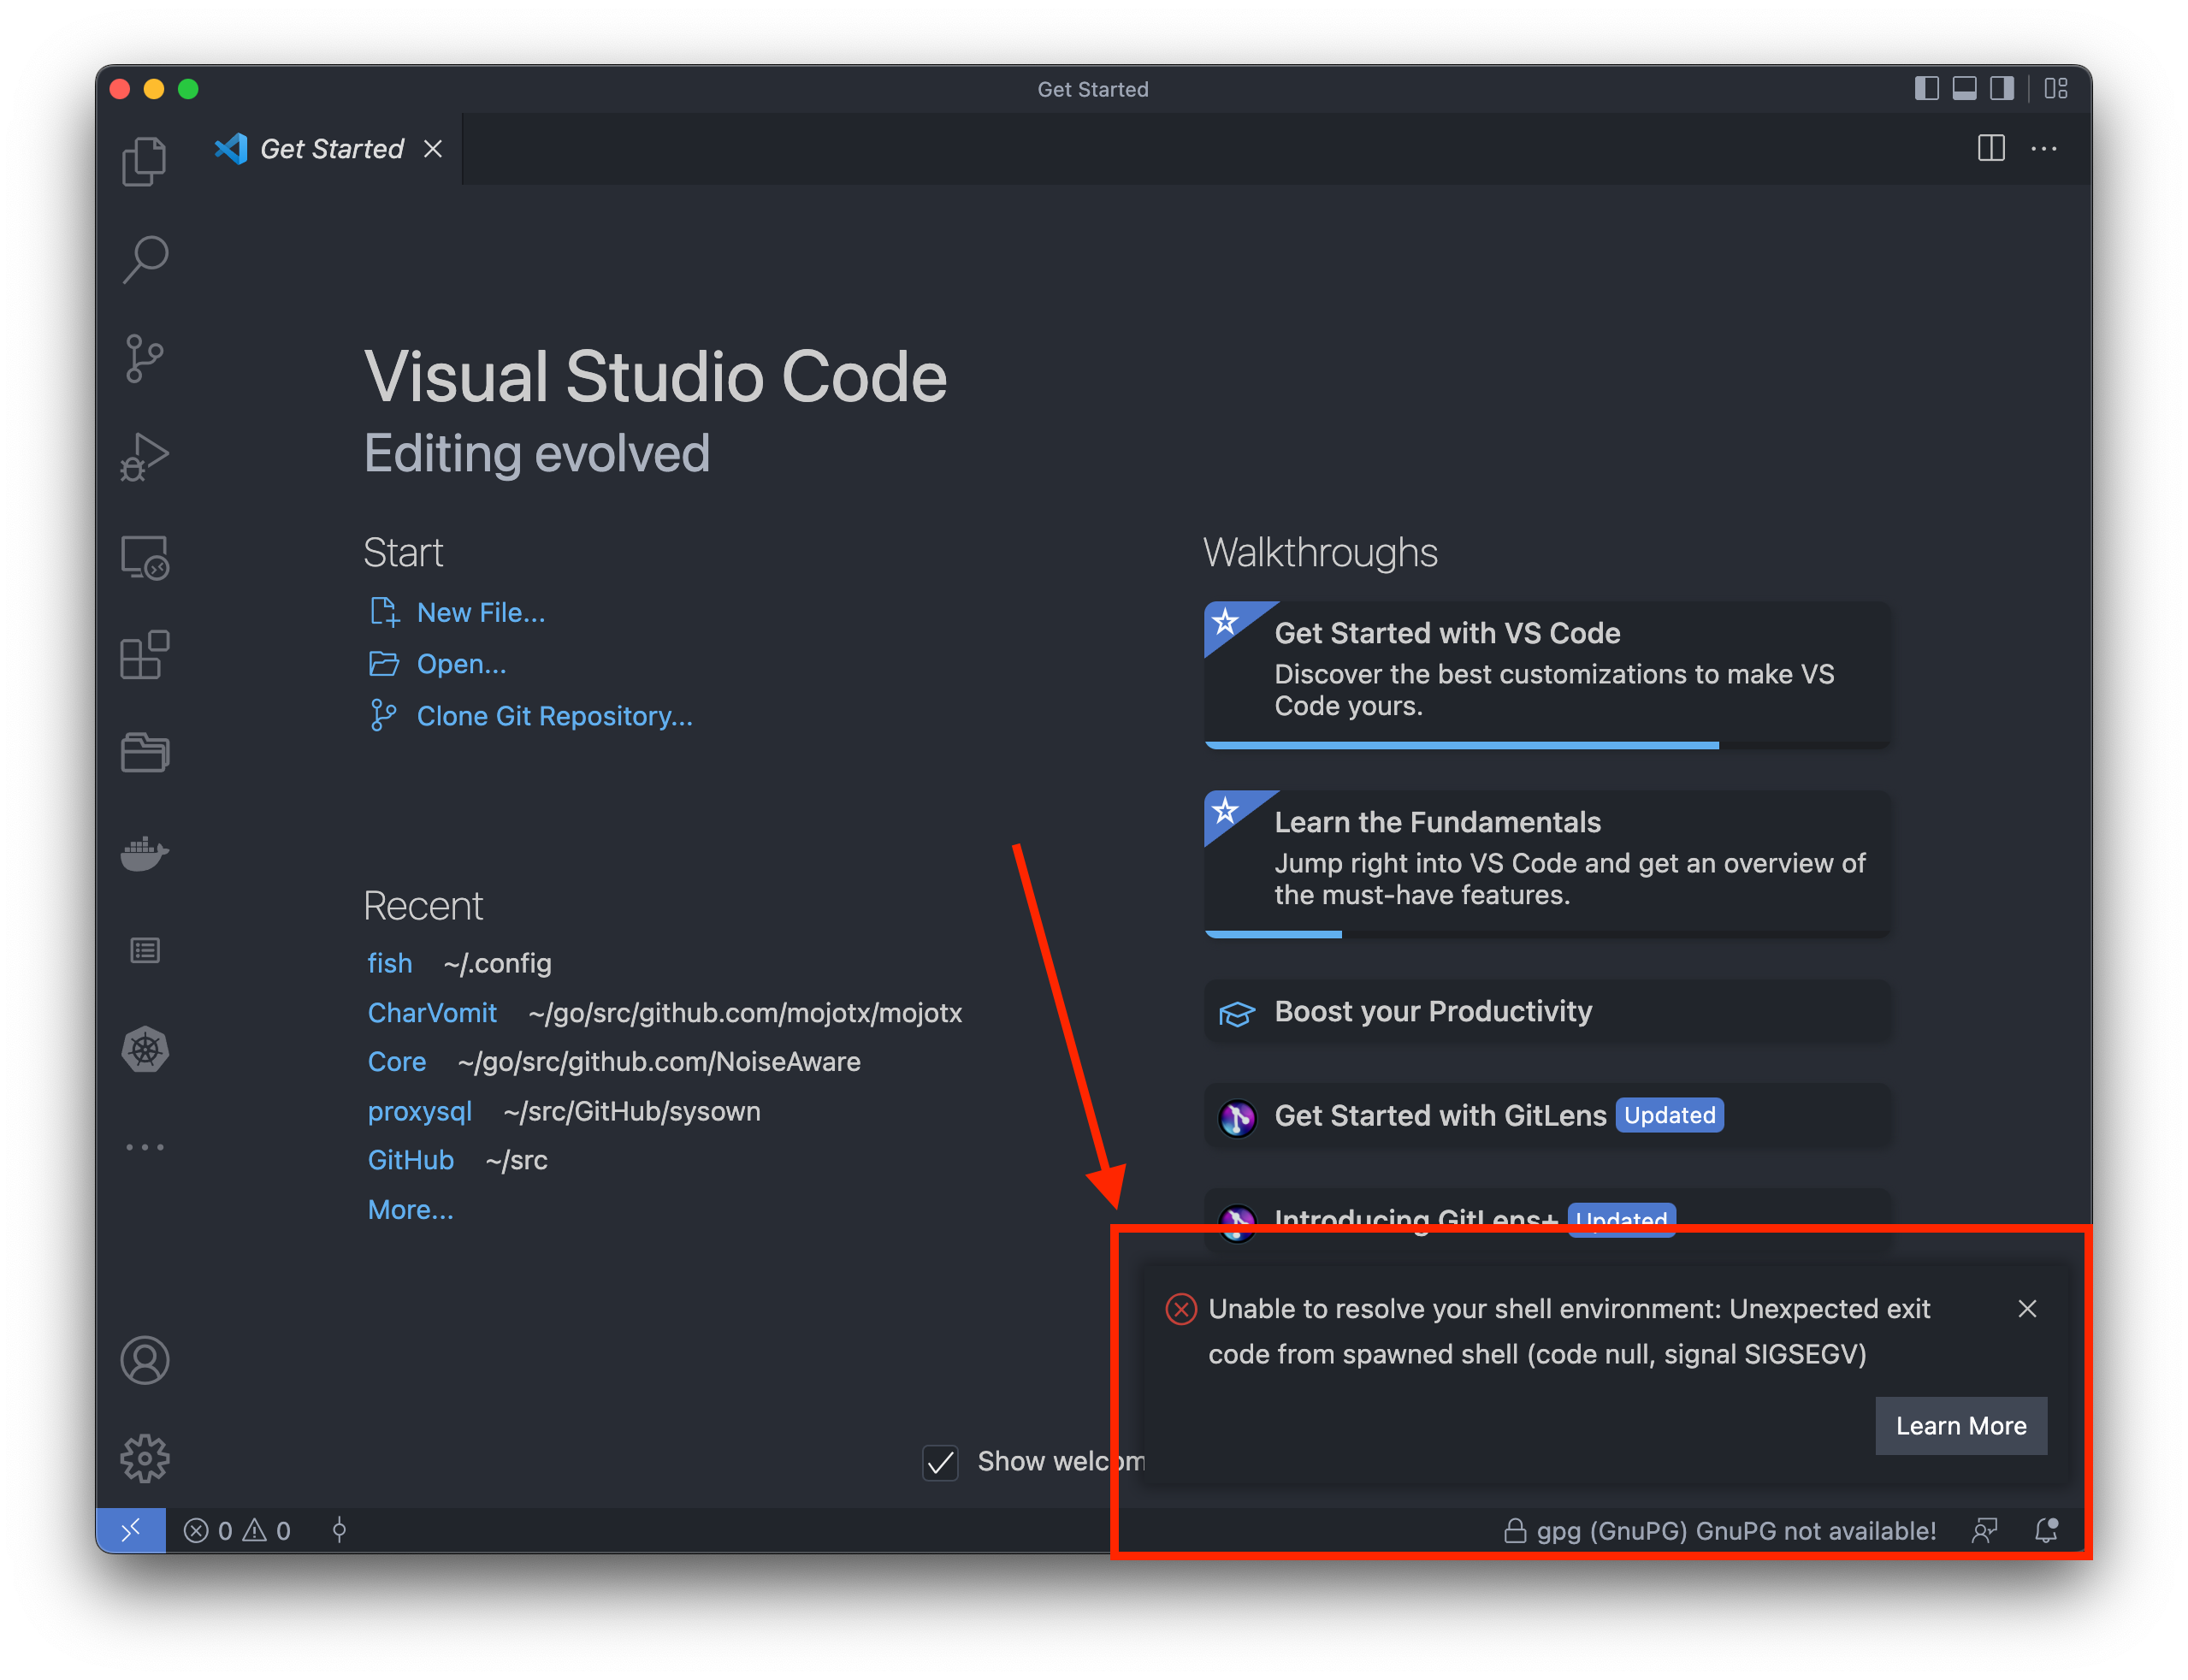Open the editor More Actions menu
The height and width of the screenshot is (1680, 2188).
[x=2043, y=149]
